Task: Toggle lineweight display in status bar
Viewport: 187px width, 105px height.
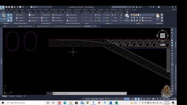Action: point(132,99)
